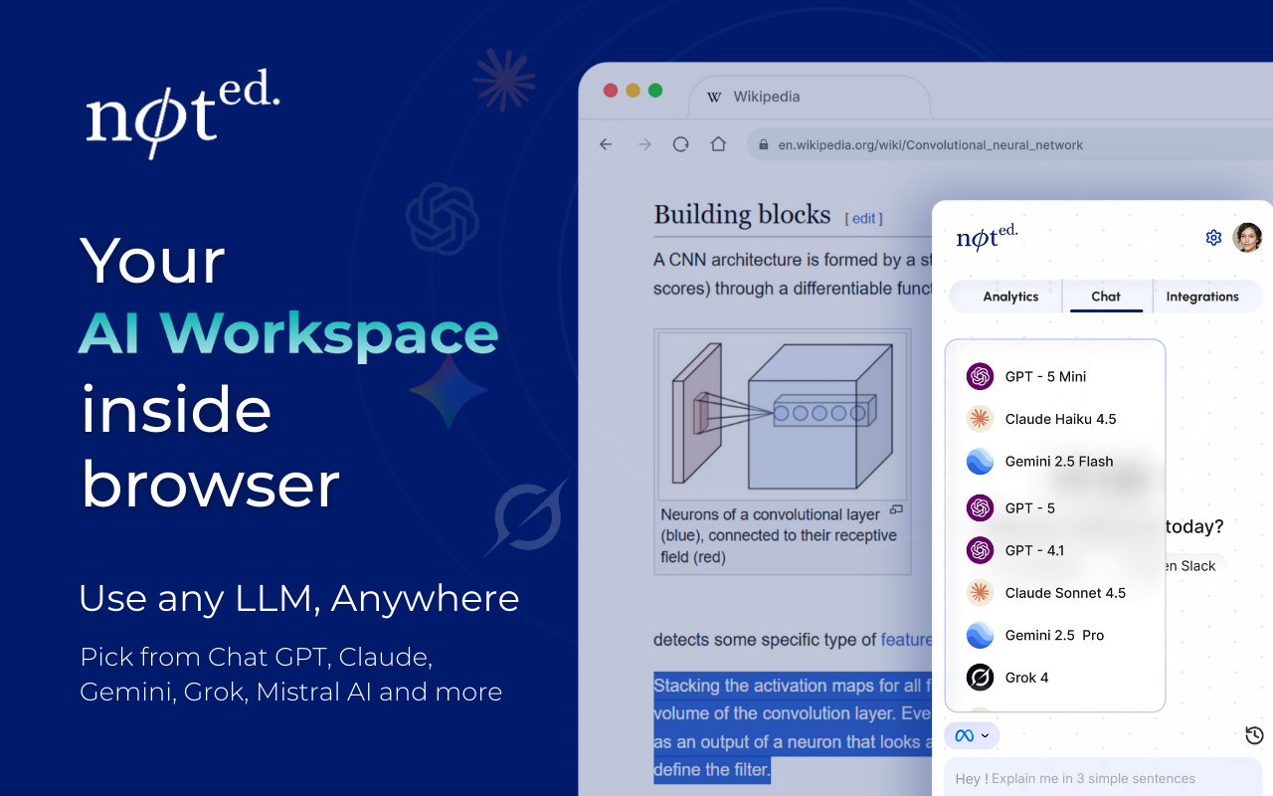
Task: Click the Grok icon beside Grok 4
Action: [x=979, y=678]
